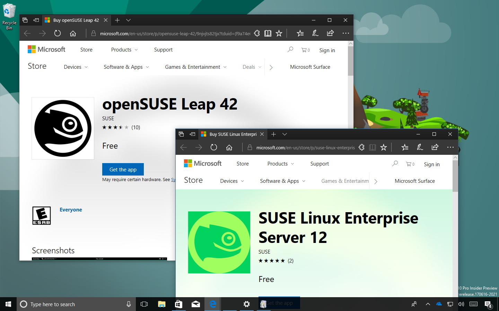Screen dimensions: 499x311
Task: Open File Explorer from the taskbar
Action: click(161, 304)
